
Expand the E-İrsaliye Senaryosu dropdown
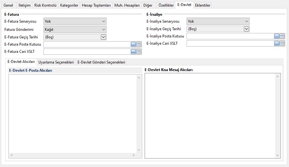coord(246,21)
